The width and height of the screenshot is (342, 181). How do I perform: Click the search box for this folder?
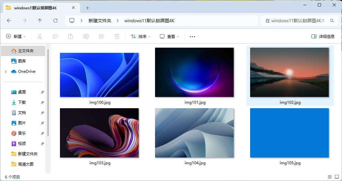296,21
